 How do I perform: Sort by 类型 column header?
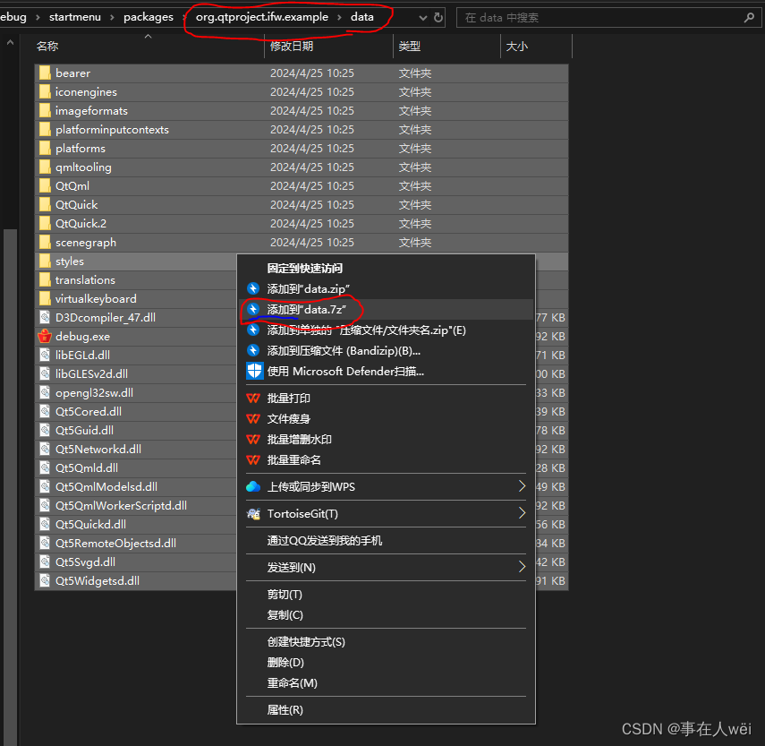(x=446, y=47)
